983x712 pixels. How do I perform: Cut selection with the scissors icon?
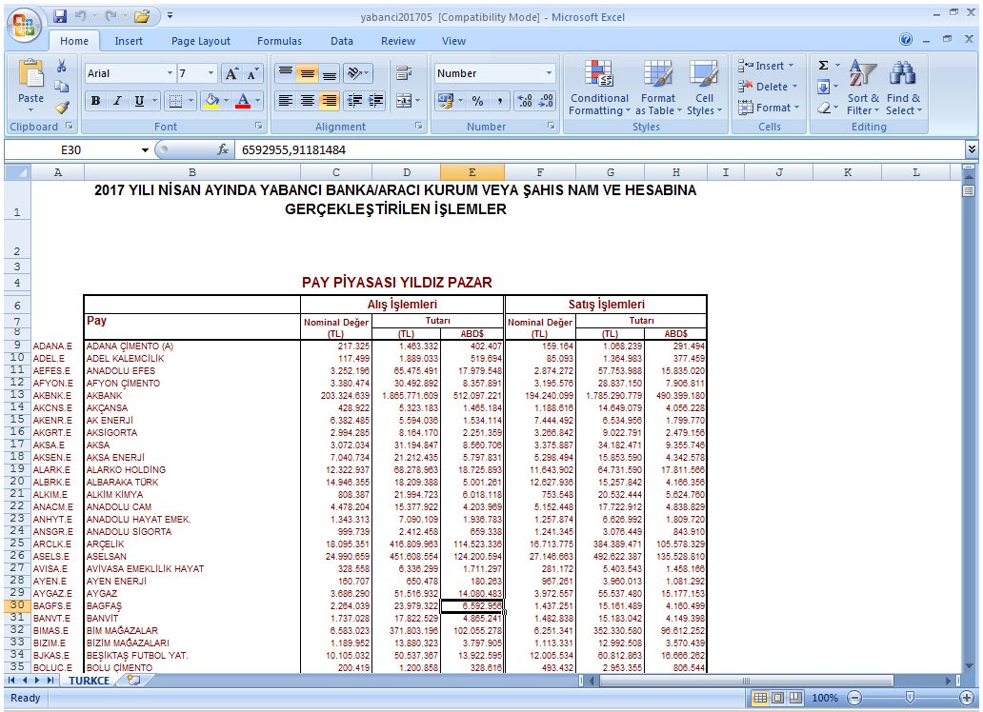(61, 67)
